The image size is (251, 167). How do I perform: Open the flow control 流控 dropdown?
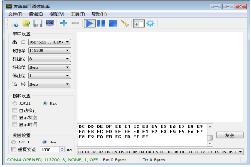50,84
